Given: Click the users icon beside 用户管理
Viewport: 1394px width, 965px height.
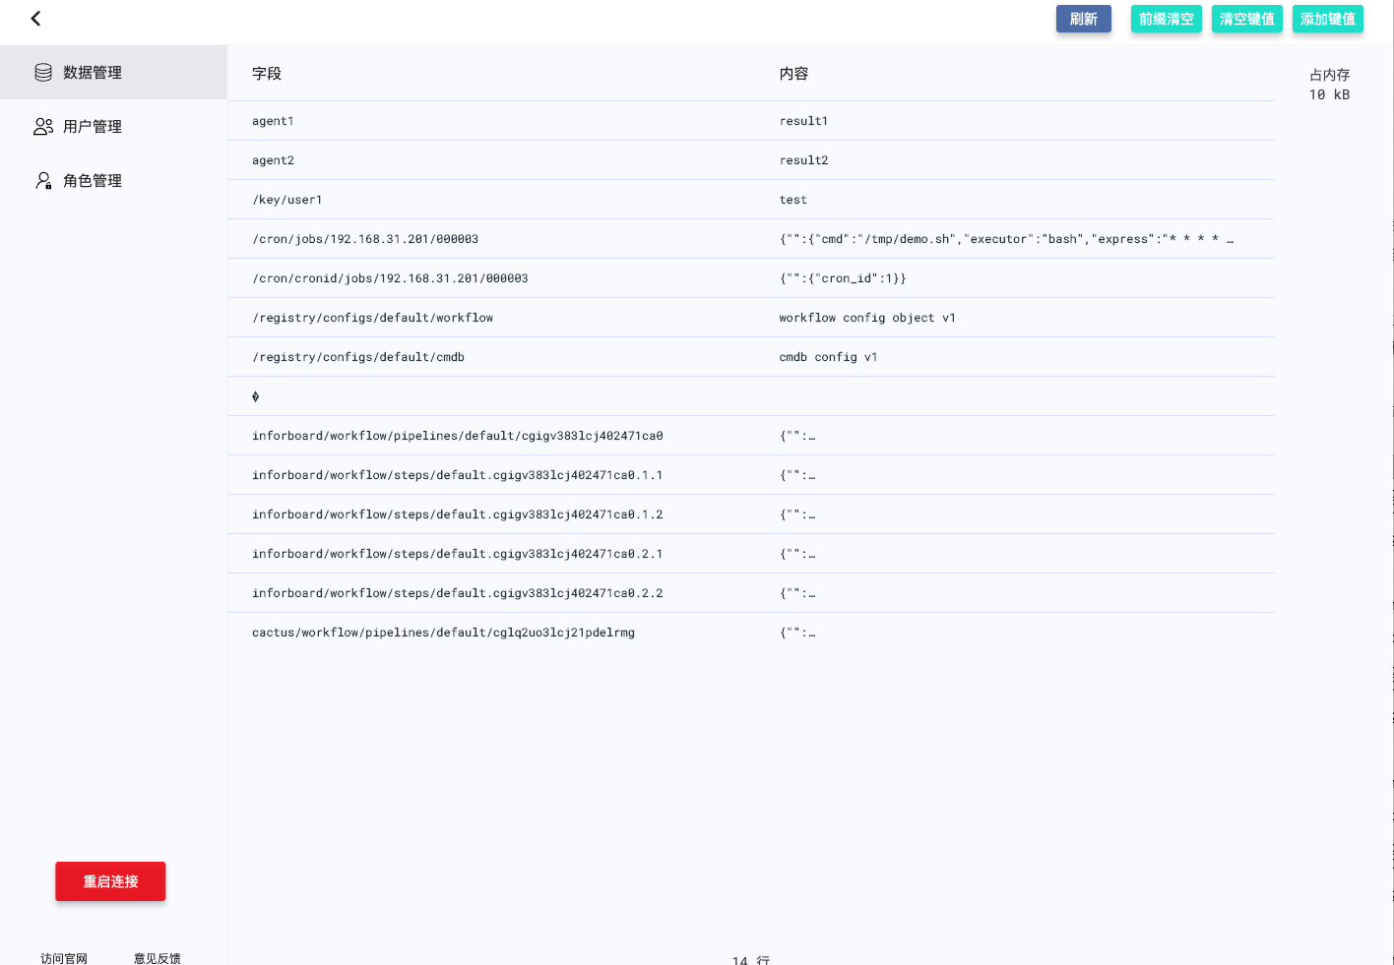Looking at the screenshot, I should 43,126.
